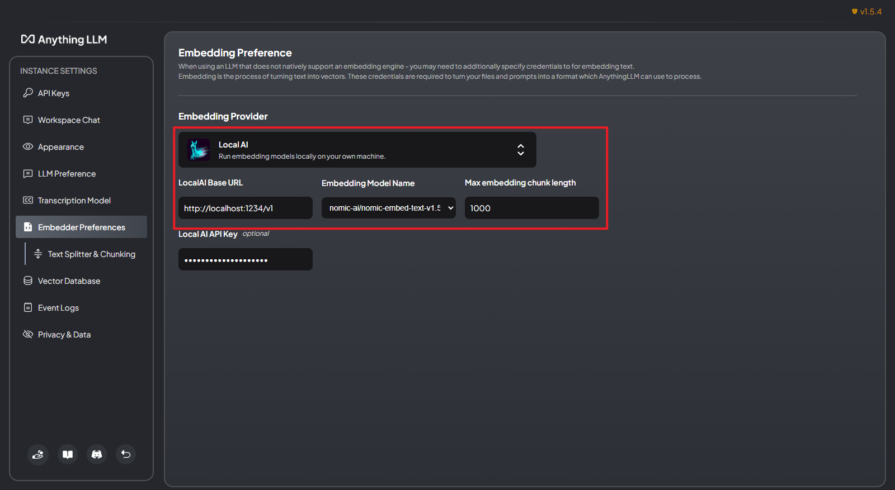Screen dimensions: 895x490
Task: Click the 'Embedding Model Name' label
Action: point(368,183)
